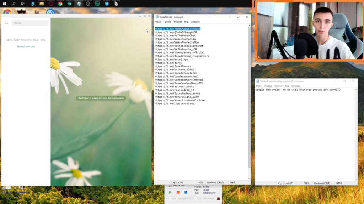364x204 pixels.
Task: Click the 'QlobalChangeUSA' URL line
Action: coord(176,32)
